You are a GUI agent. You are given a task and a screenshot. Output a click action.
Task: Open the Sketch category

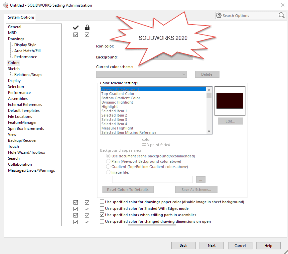pos(14,69)
